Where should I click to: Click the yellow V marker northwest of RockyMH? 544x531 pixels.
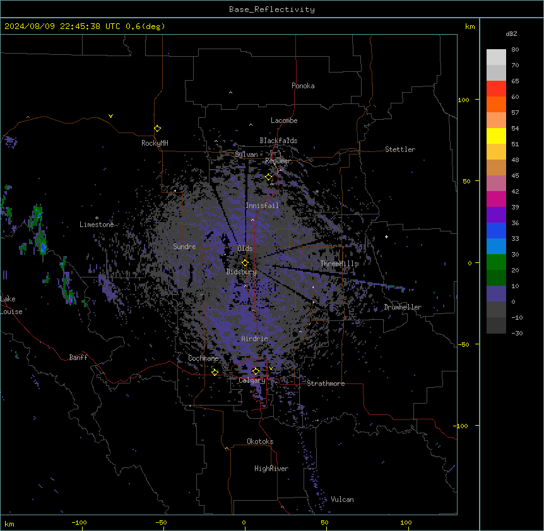110,116
